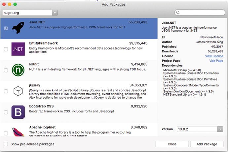The height and width of the screenshot is (152, 228).
Task: Click the NETStandard.Library (>= 1.6.1) dependency
Action: click(184, 95)
